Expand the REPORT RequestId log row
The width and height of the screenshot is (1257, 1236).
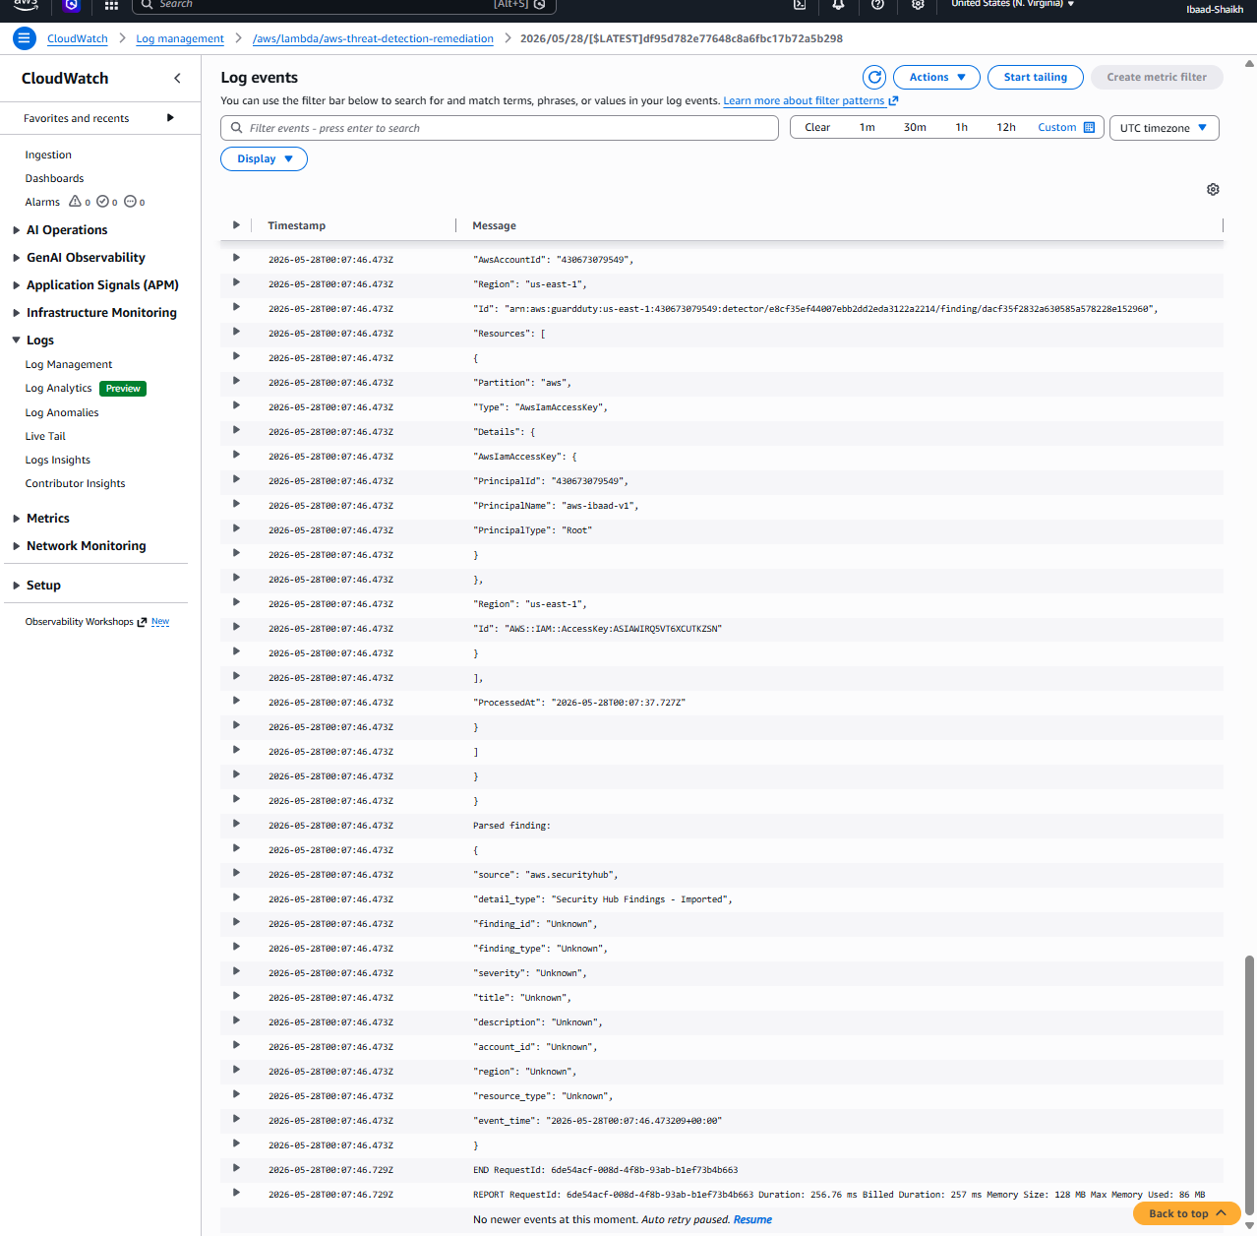tap(236, 1193)
